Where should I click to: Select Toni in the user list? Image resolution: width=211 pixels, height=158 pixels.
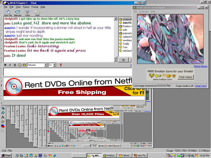pyautogui.click(x=123, y=47)
